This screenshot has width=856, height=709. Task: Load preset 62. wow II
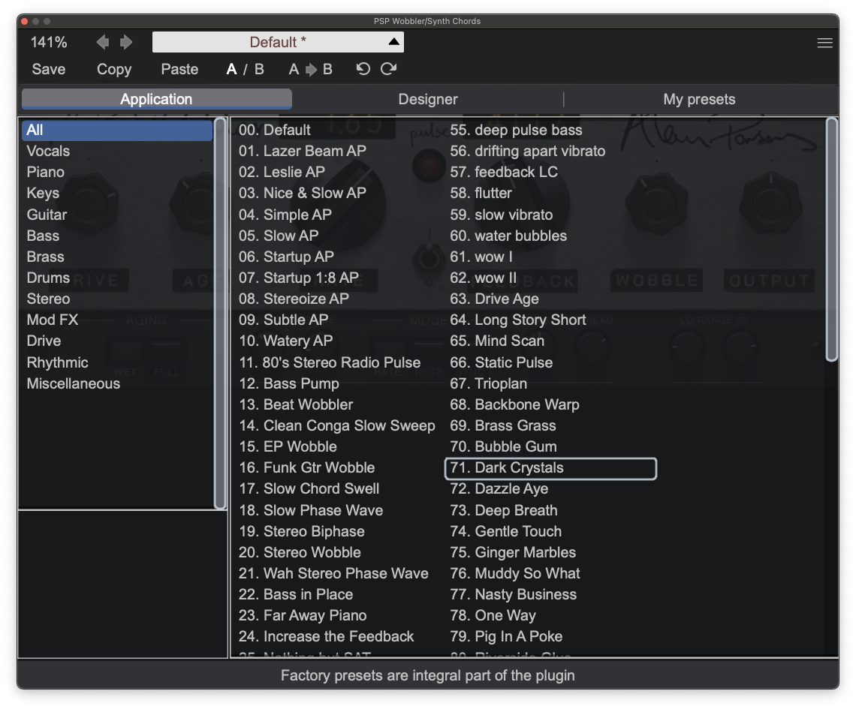483,278
